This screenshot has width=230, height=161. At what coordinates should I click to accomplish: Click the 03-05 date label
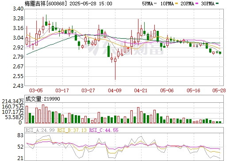(x=36, y=90)
